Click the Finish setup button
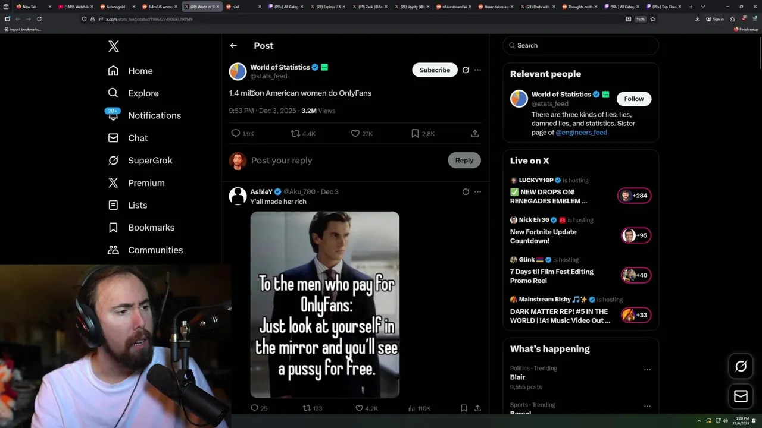The image size is (762, 428). point(747,29)
